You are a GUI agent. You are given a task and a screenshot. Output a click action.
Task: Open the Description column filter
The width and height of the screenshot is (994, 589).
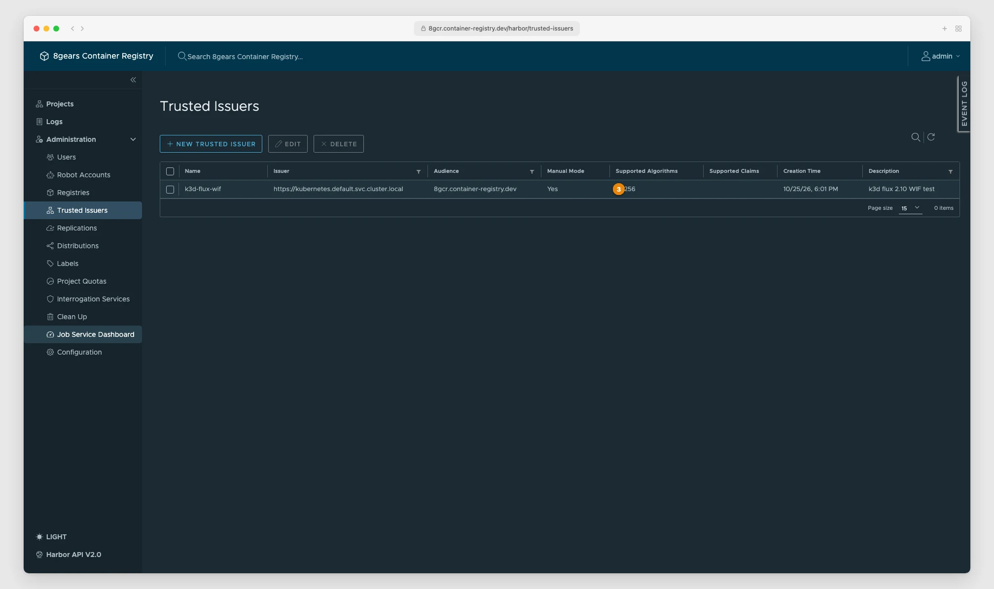951,171
